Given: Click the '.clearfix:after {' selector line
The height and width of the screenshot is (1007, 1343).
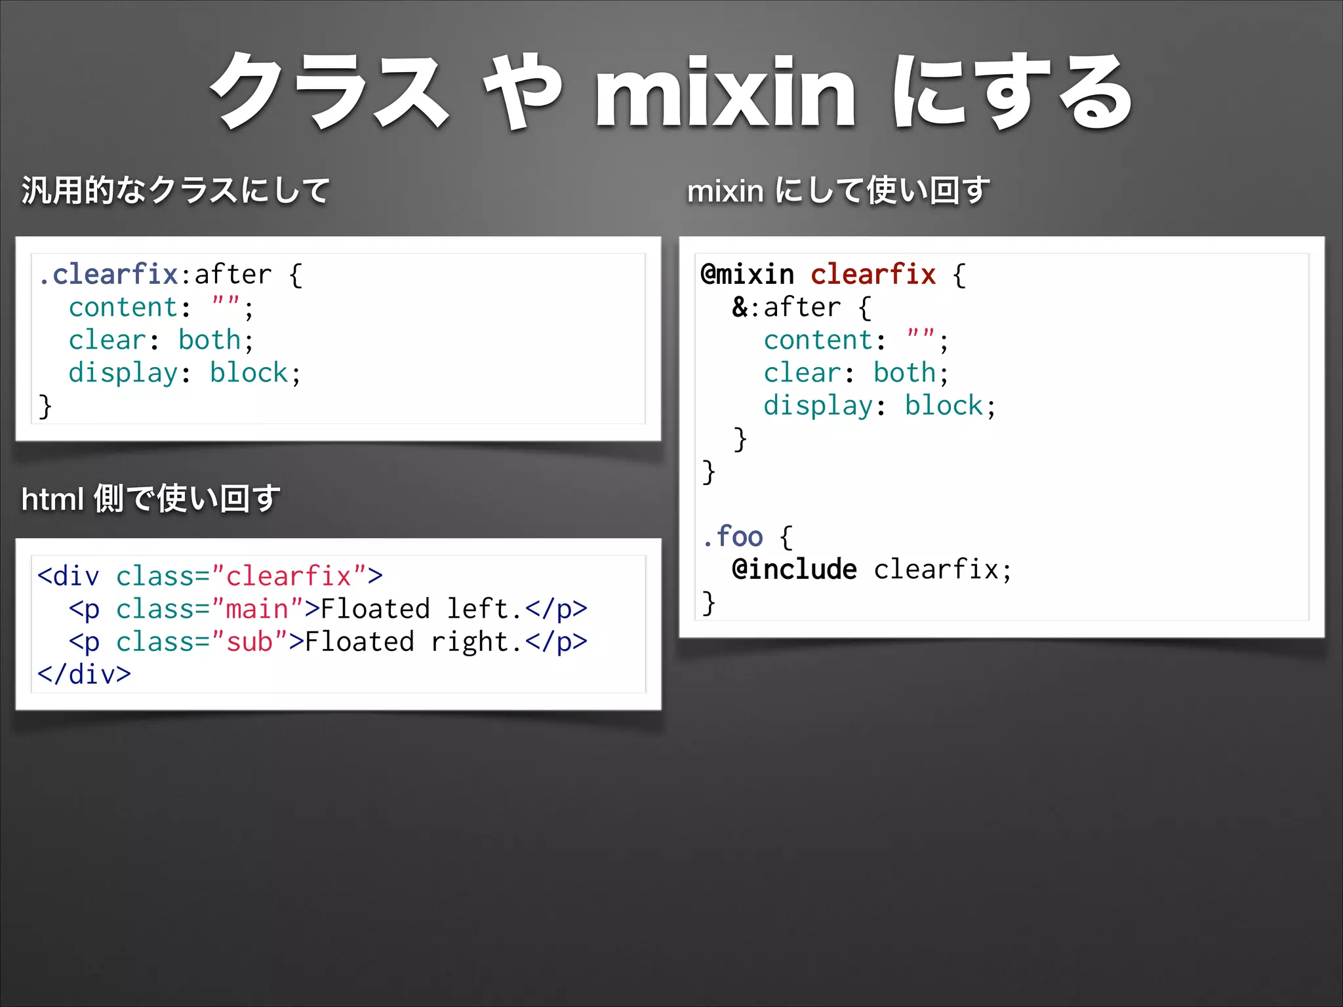Looking at the screenshot, I should point(170,274).
